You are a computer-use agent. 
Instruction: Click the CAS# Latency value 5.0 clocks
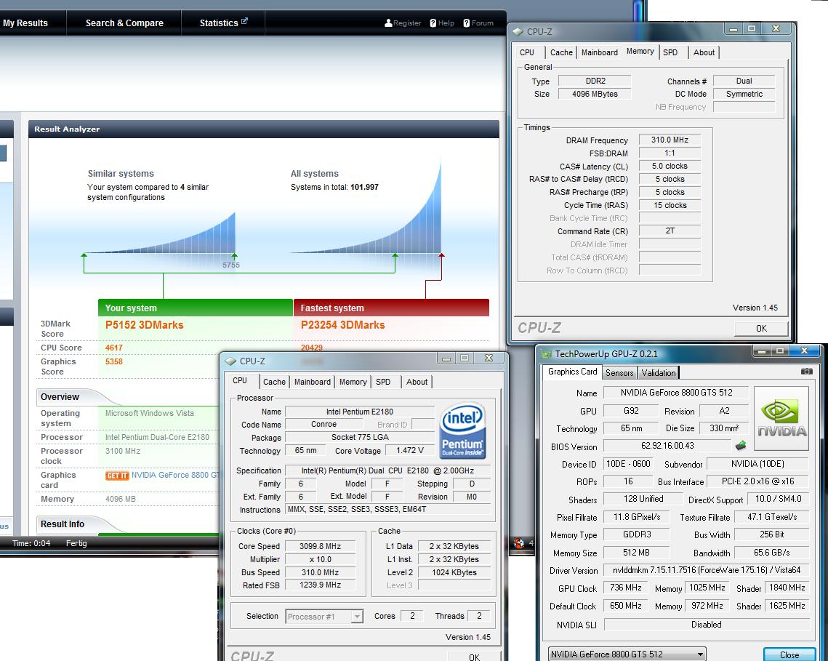click(670, 166)
